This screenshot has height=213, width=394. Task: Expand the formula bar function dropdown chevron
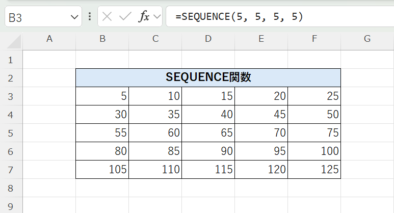[156, 17]
